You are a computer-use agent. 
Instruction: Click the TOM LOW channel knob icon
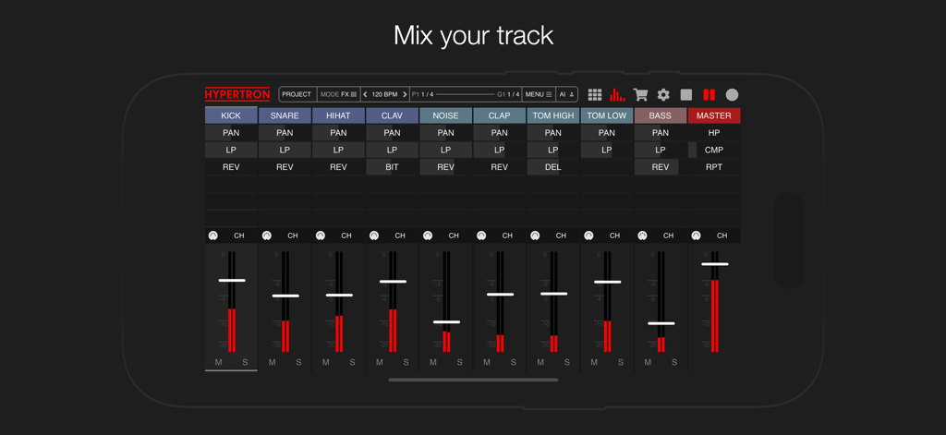(x=588, y=236)
